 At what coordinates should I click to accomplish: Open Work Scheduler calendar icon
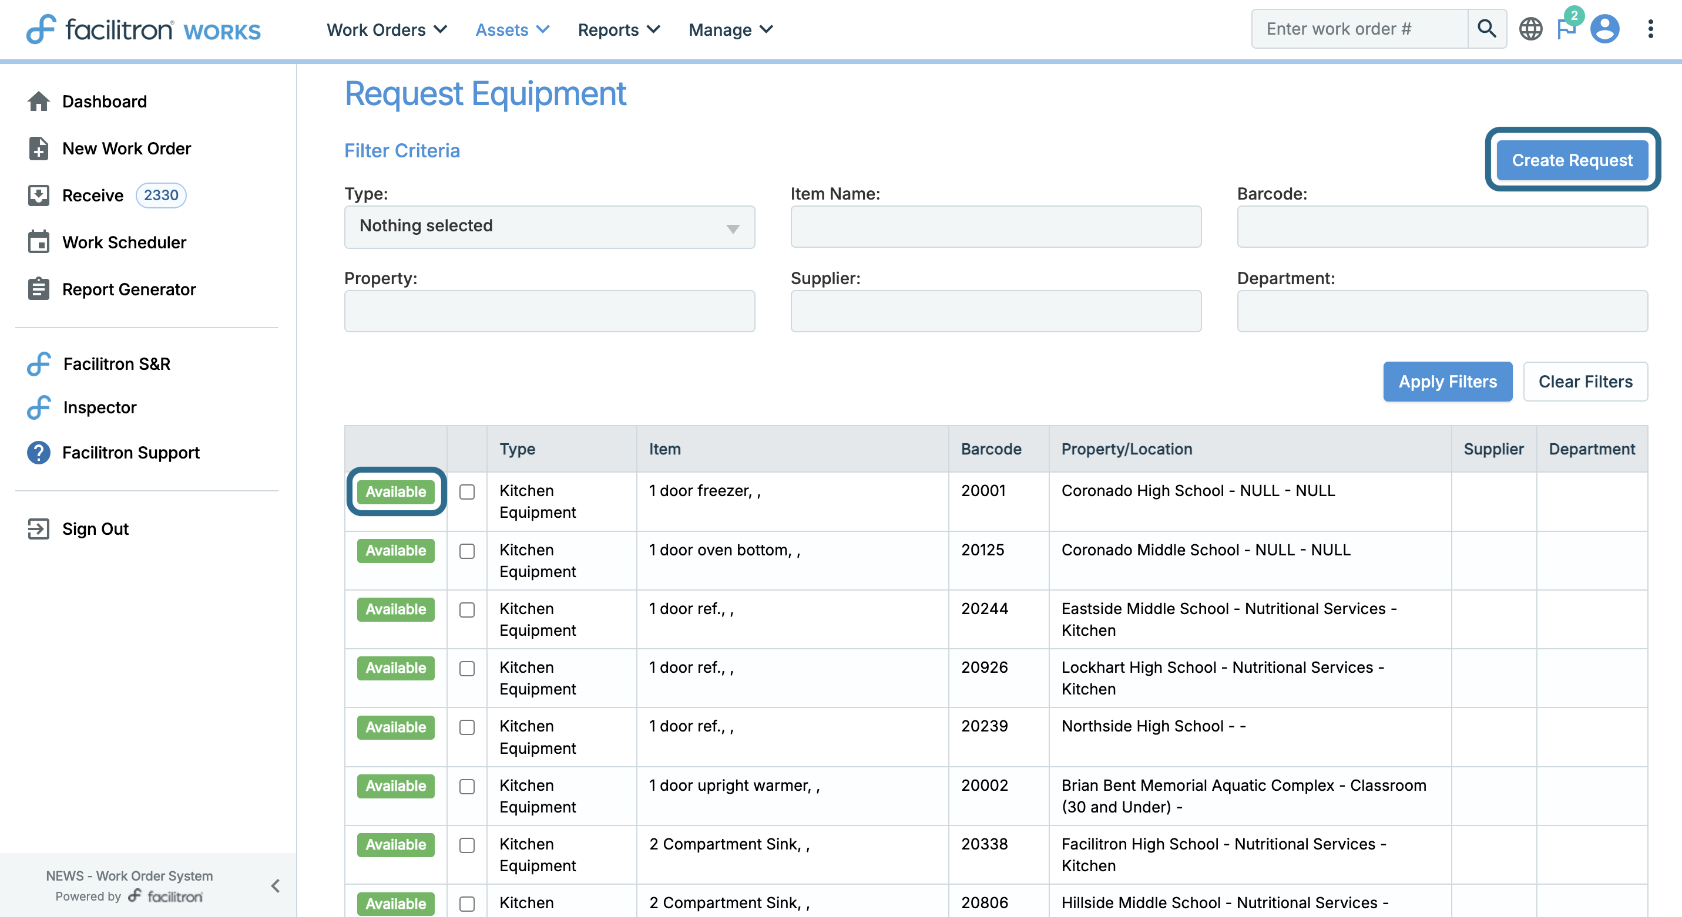(x=39, y=242)
